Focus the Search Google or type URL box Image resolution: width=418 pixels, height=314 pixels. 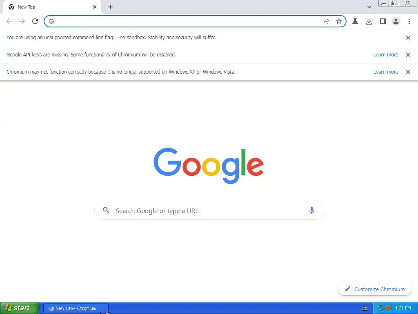tap(209, 211)
